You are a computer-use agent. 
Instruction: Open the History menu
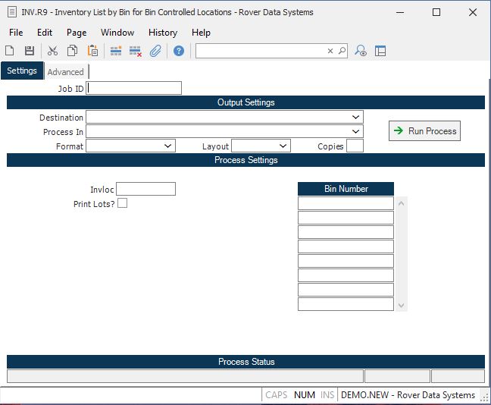(x=162, y=33)
